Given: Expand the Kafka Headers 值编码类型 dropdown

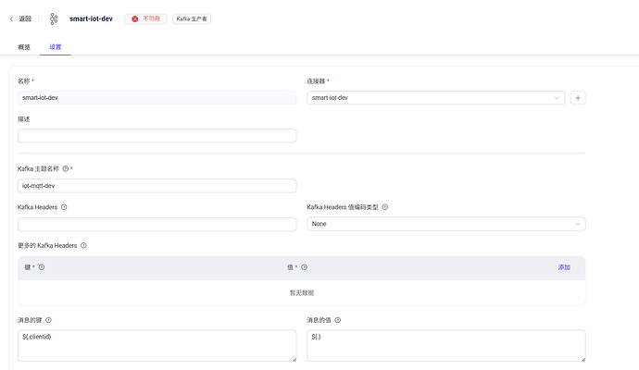Looking at the screenshot, I should click(445, 224).
